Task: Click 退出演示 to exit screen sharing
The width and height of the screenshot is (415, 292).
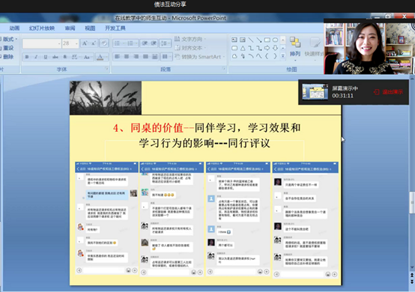Action: pos(389,92)
